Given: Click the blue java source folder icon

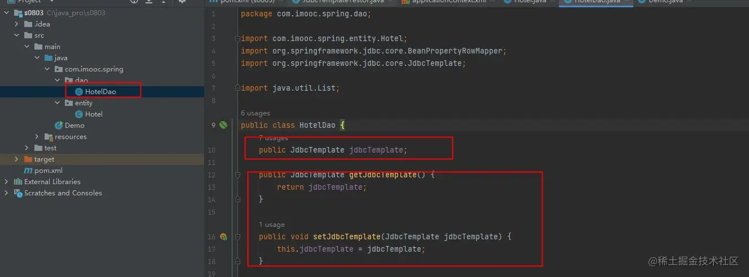Looking at the screenshot, I should pos(49,58).
